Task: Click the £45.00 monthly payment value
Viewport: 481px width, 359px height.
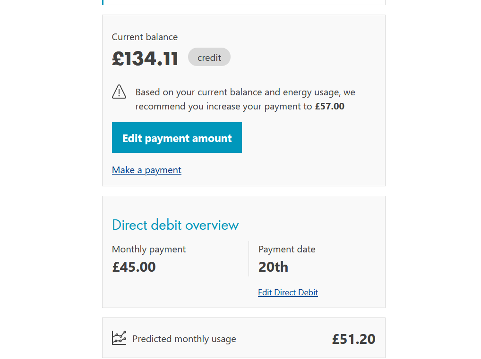Action: click(x=134, y=267)
